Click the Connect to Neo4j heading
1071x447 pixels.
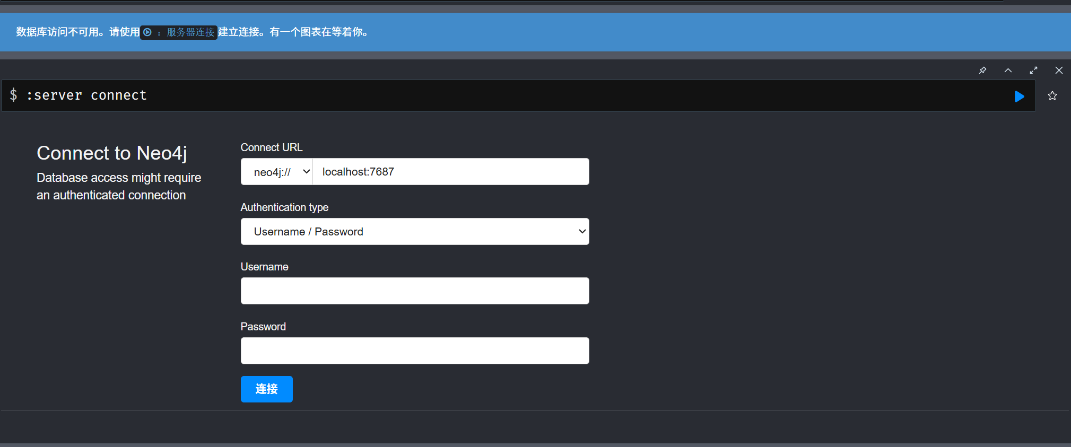112,153
